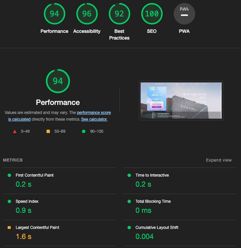Jump to Accessibility section label
Image resolution: width=241 pixels, height=248 pixels.
(x=87, y=31)
